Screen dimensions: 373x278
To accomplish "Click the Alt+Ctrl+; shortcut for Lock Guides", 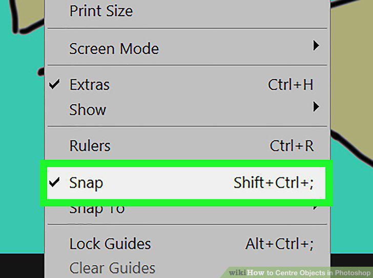I will coord(280,244).
